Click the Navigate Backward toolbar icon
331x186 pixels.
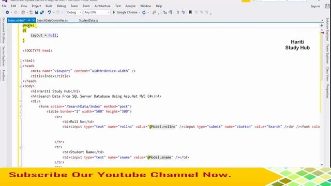tap(7, 12)
